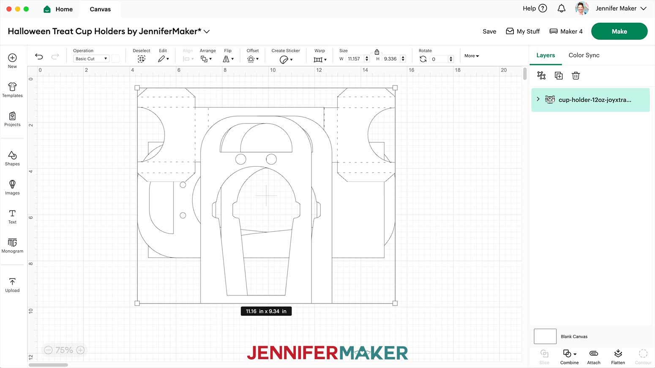Toggle the size aspect ratio lock

point(377,51)
